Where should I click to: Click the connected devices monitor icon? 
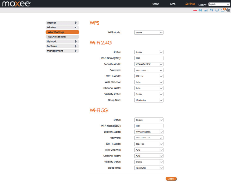coord(217,10)
